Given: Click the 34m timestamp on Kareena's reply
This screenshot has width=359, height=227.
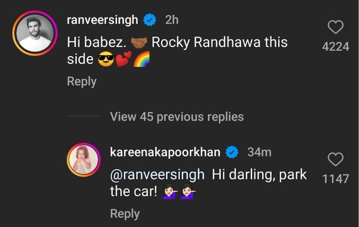Looking at the screenshot, I should point(259,153).
